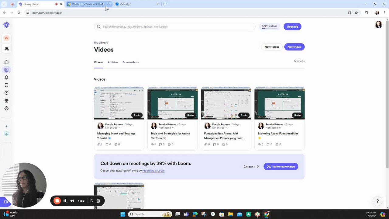Open the Windows Start menu
The height and width of the screenshot is (219, 389).
123,214
